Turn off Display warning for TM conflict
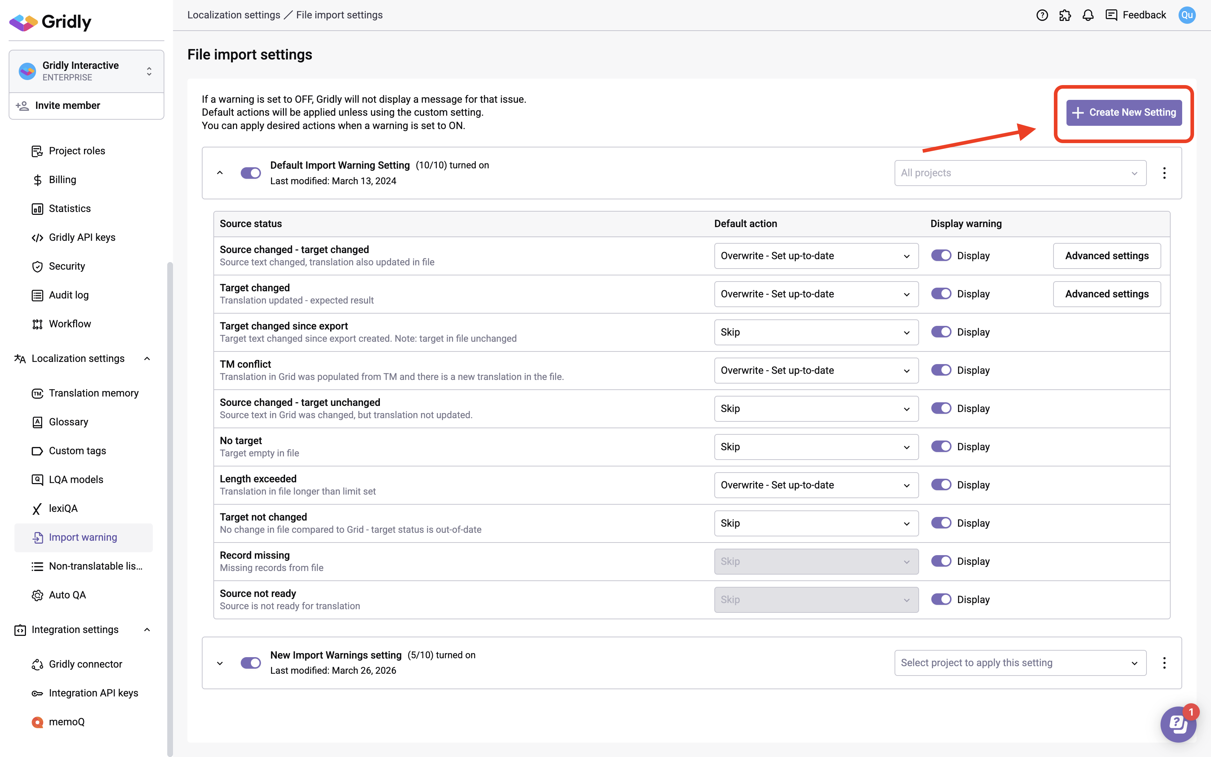This screenshot has width=1211, height=757. (x=941, y=370)
